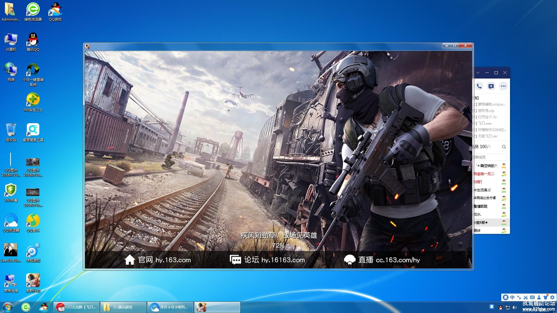Launch QQ音乐 from the desktop
Screen dimensions: 557x313
pyautogui.click(x=33, y=223)
